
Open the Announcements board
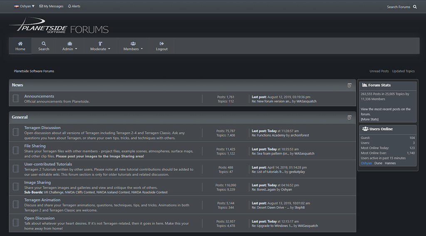[x=39, y=96]
